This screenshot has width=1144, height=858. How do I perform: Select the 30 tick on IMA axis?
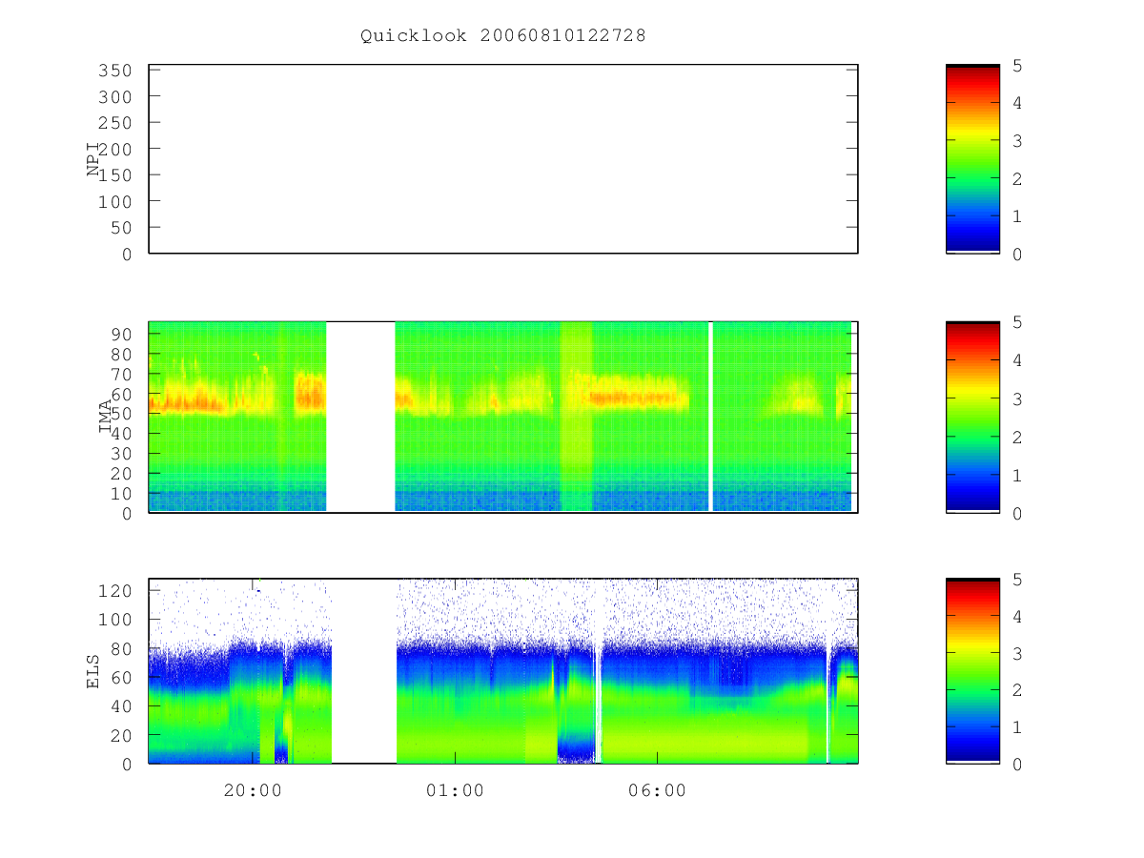pyautogui.click(x=120, y=453)
